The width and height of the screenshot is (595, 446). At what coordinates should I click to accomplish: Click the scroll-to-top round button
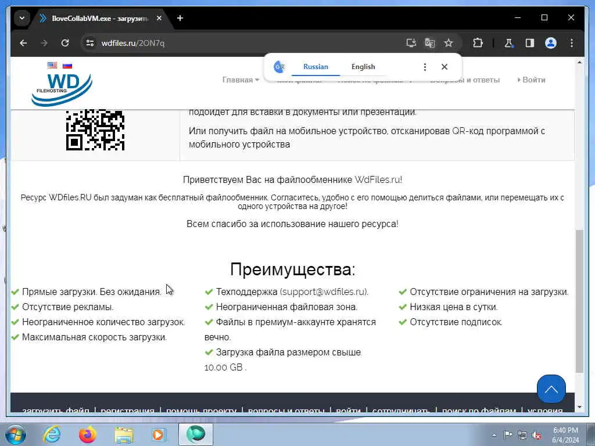point(551,389)
